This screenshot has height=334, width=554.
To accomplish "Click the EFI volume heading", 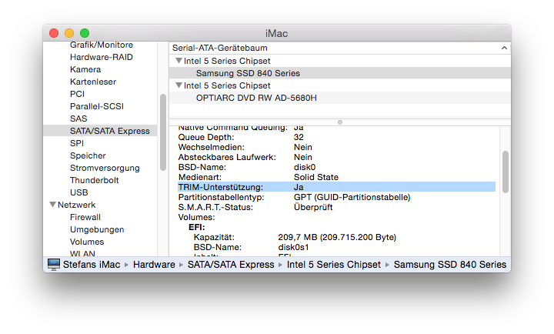I will click(x=197, y=227).
